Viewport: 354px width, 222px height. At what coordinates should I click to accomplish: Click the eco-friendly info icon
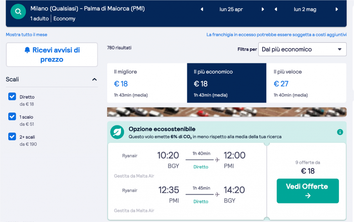[x=340, y=132]
